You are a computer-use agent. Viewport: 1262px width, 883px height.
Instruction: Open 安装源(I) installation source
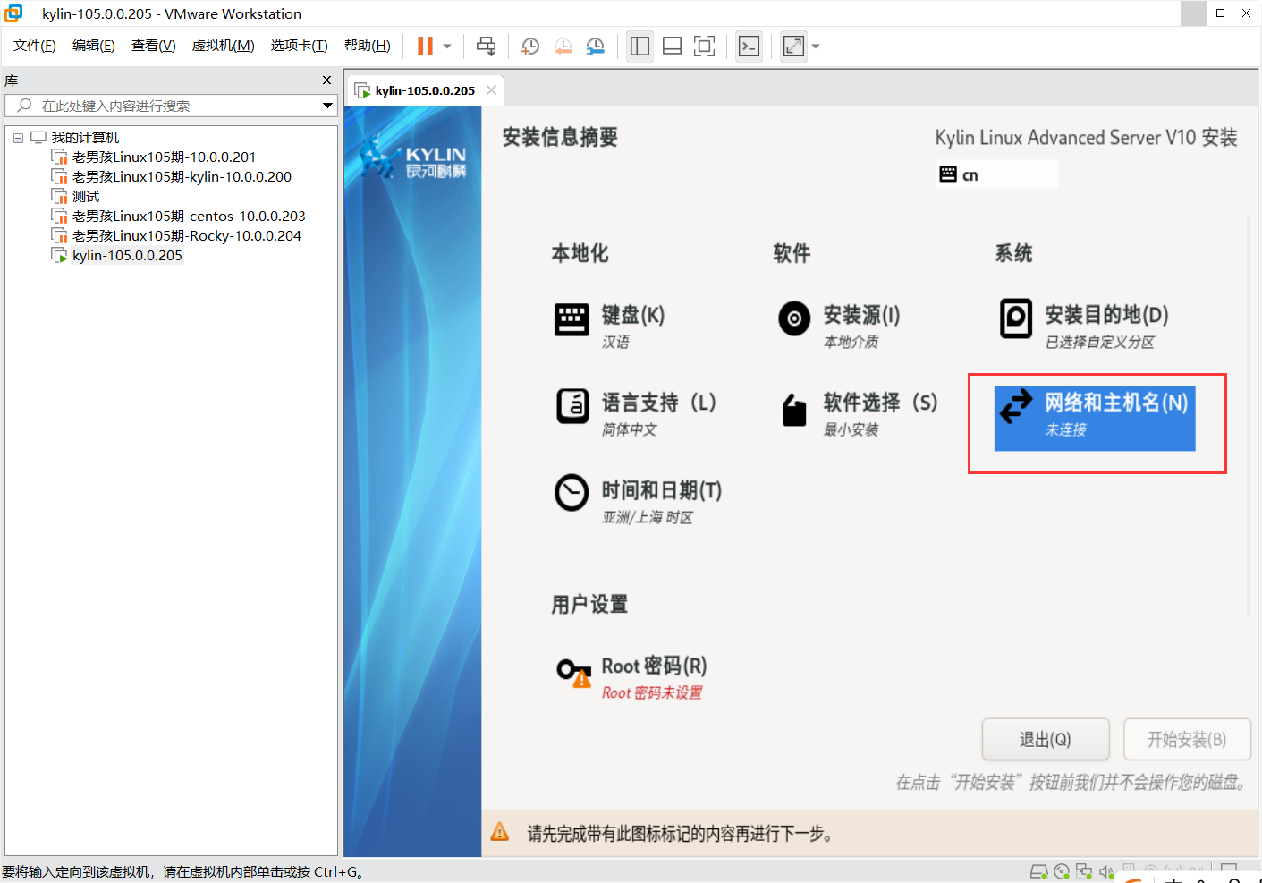(838, 326)
